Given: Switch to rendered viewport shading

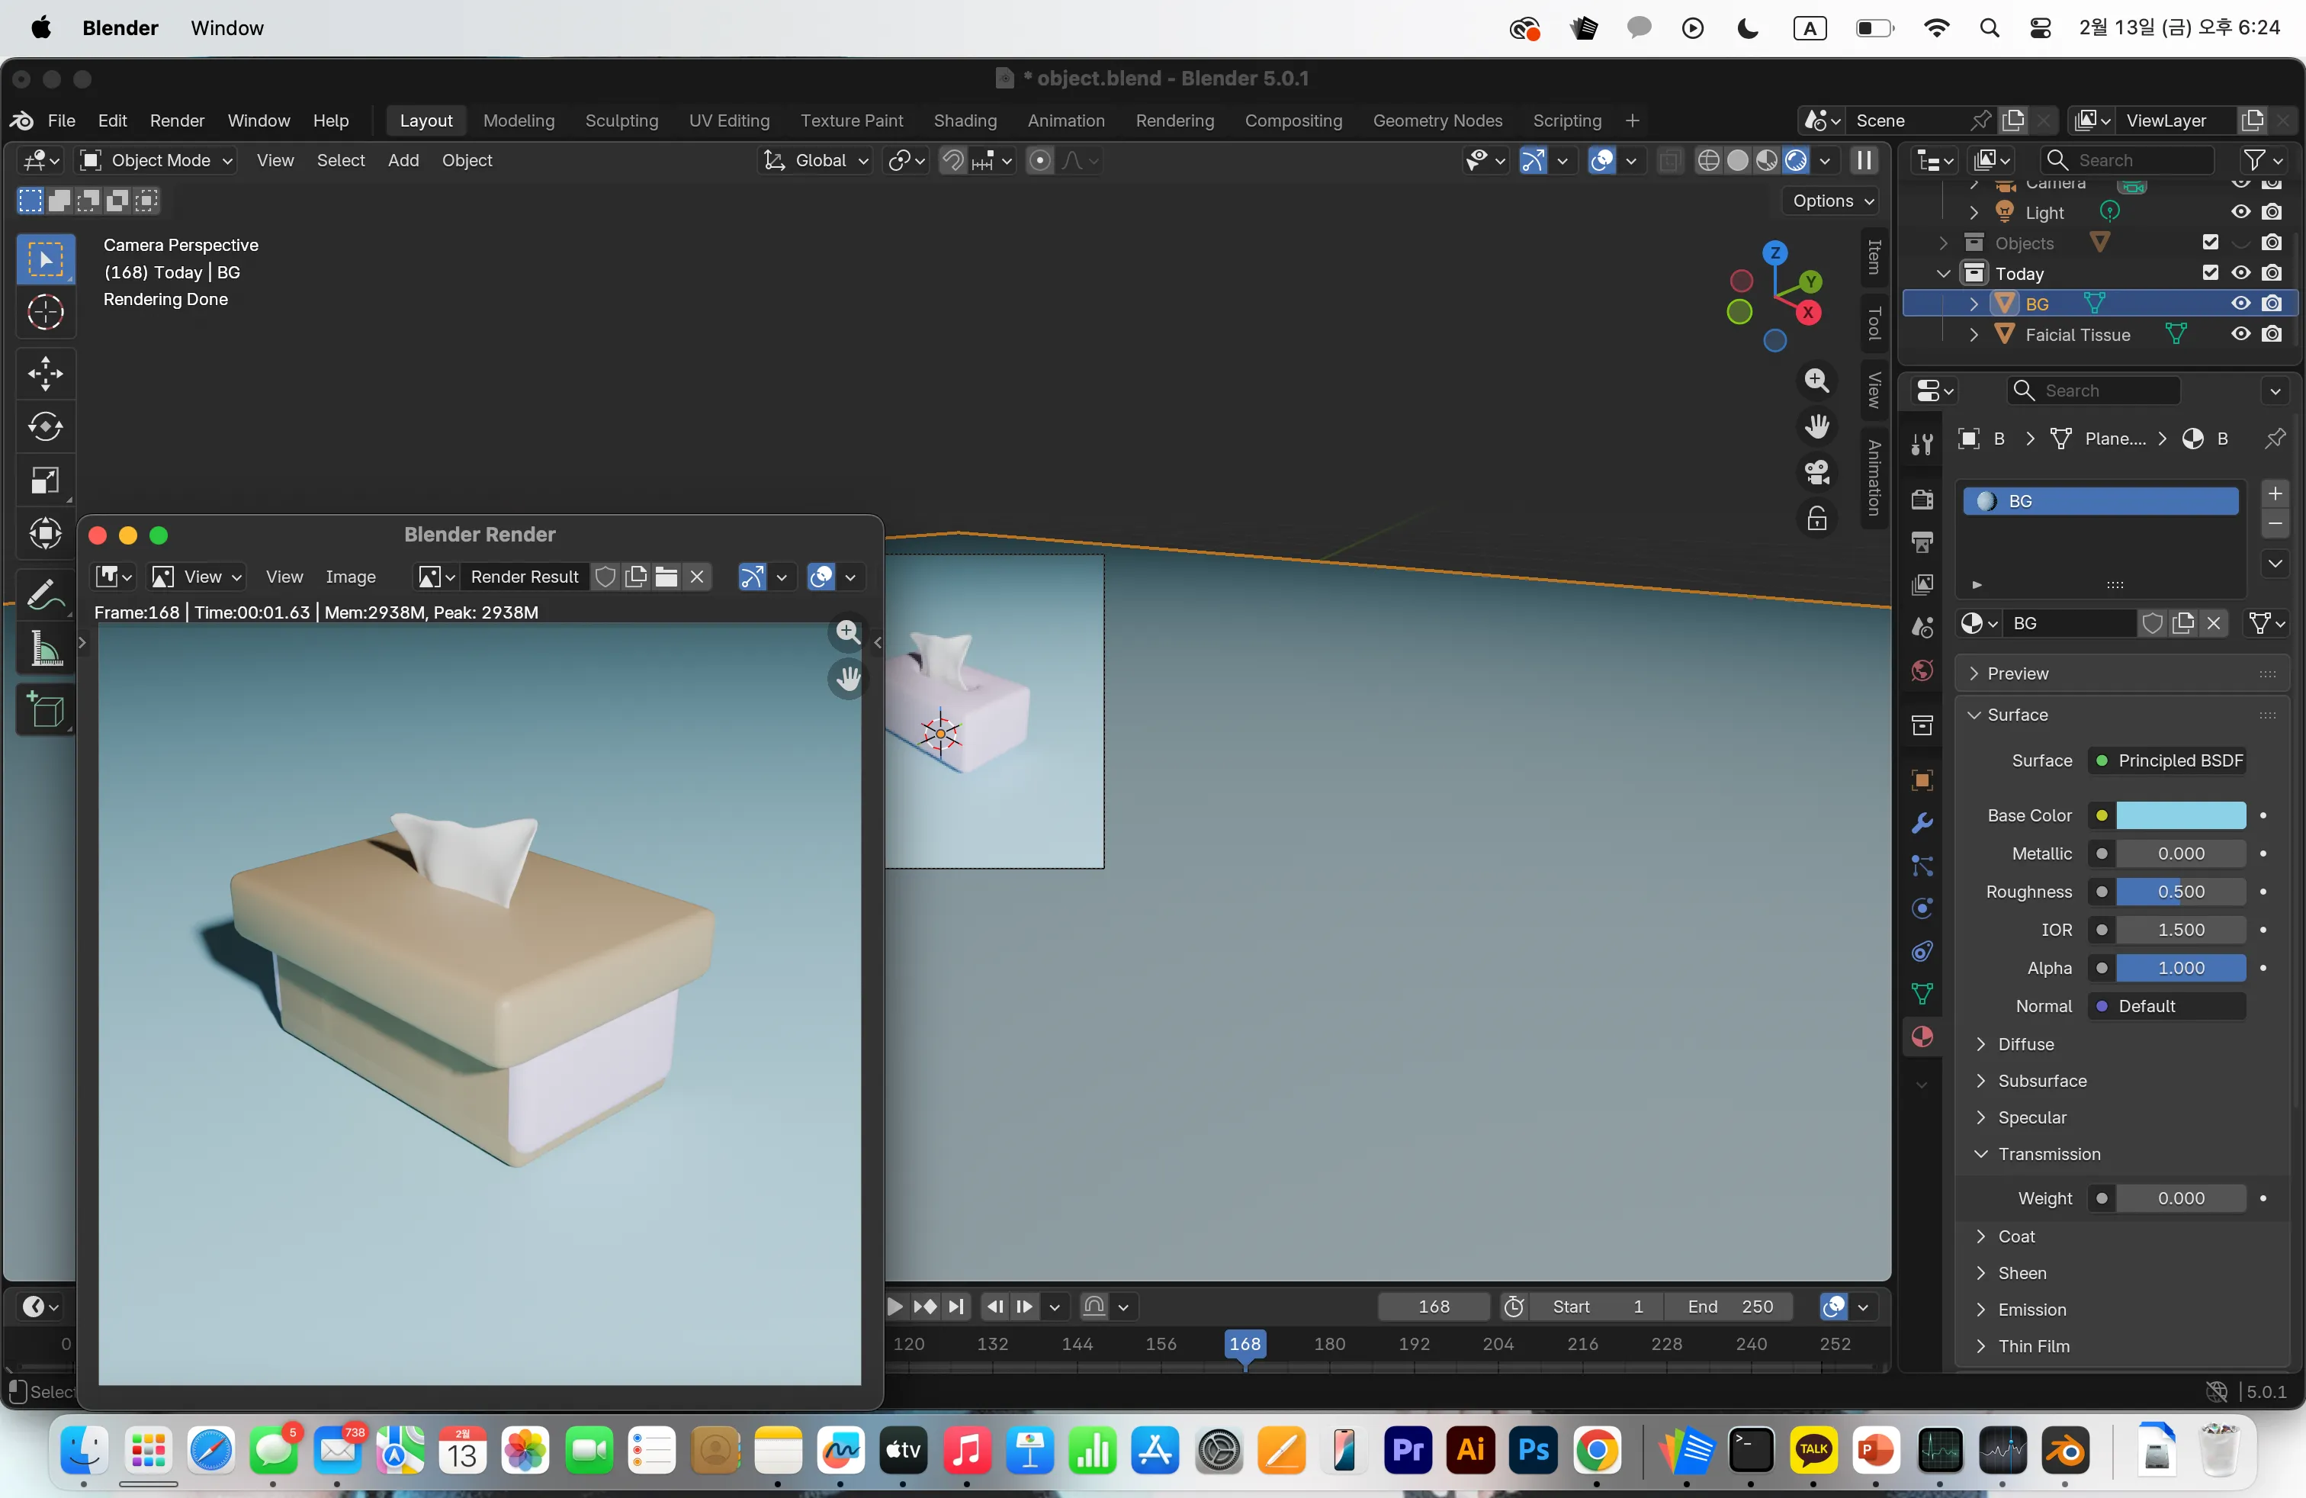Looking at the screenshot, I should click(1795, 161).
